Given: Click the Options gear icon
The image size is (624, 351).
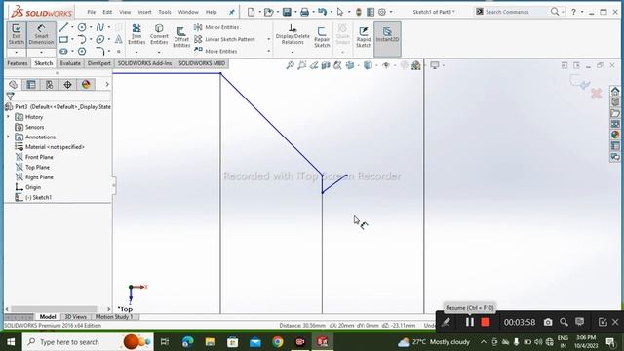Looking at the screenshot, I should coord(382,12).
